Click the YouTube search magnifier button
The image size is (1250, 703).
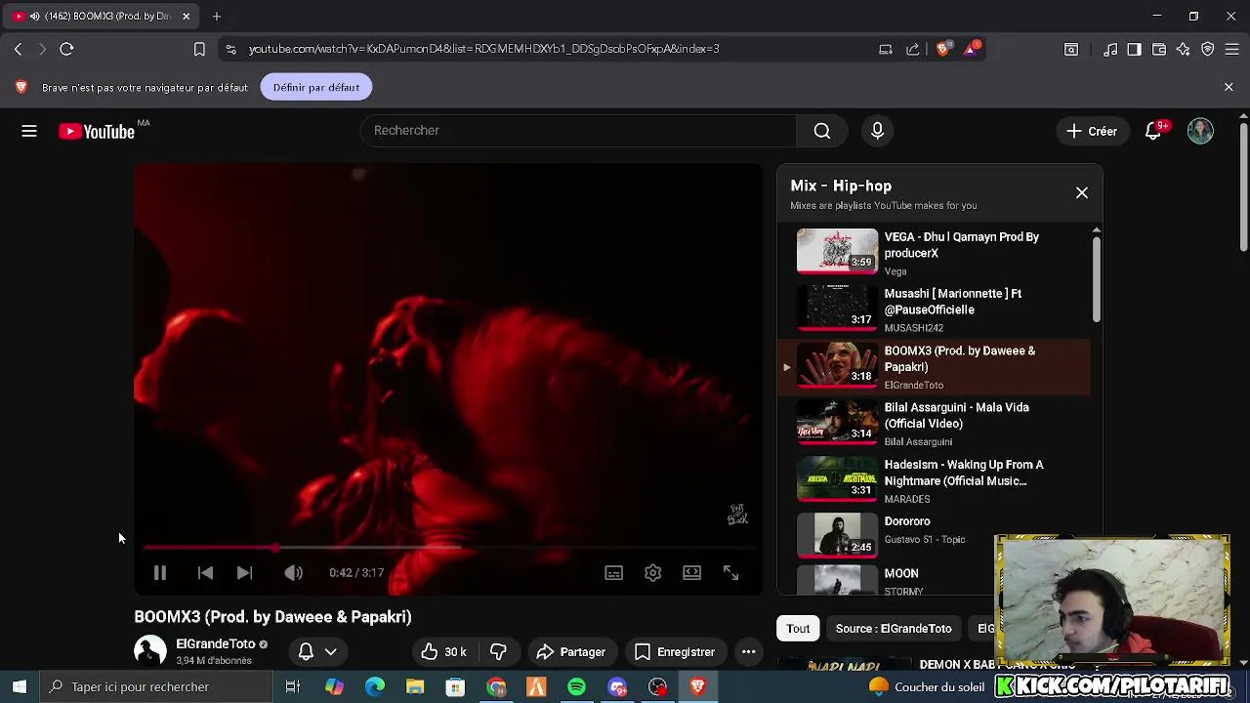(822, 131)
